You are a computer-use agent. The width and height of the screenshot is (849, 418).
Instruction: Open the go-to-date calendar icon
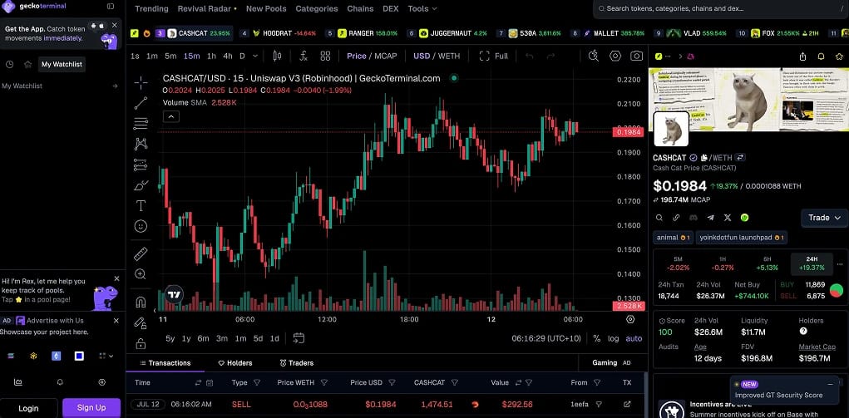299,338
